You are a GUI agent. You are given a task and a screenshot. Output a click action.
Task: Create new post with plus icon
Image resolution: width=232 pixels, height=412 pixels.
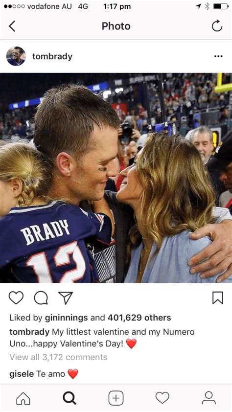[116, 398]
